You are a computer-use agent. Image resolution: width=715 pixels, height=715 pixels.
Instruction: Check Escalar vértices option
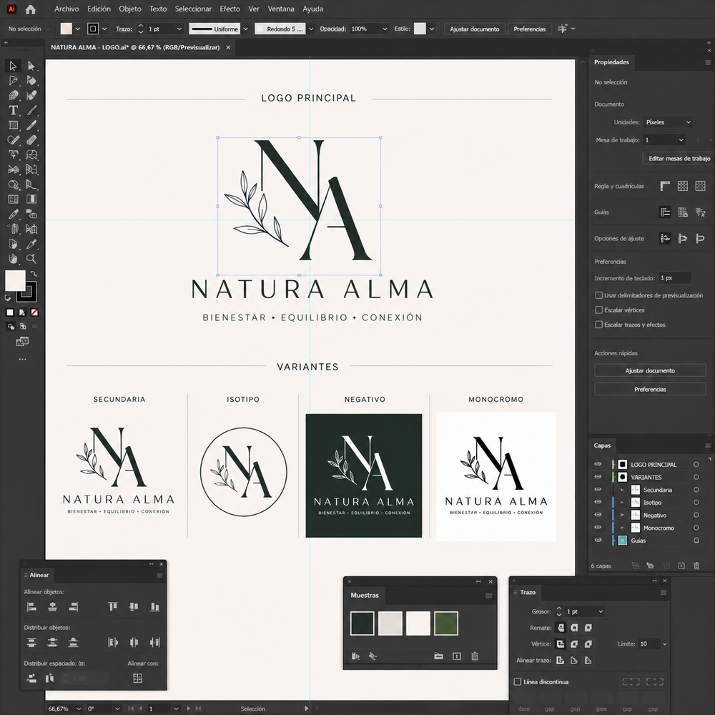598,310
